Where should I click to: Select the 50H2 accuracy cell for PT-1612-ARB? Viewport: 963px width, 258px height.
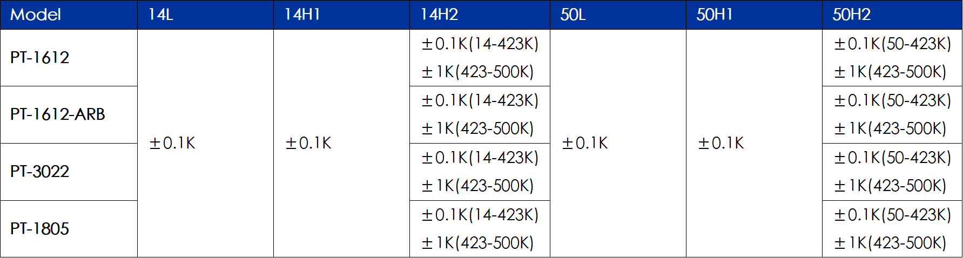[892, 114]
